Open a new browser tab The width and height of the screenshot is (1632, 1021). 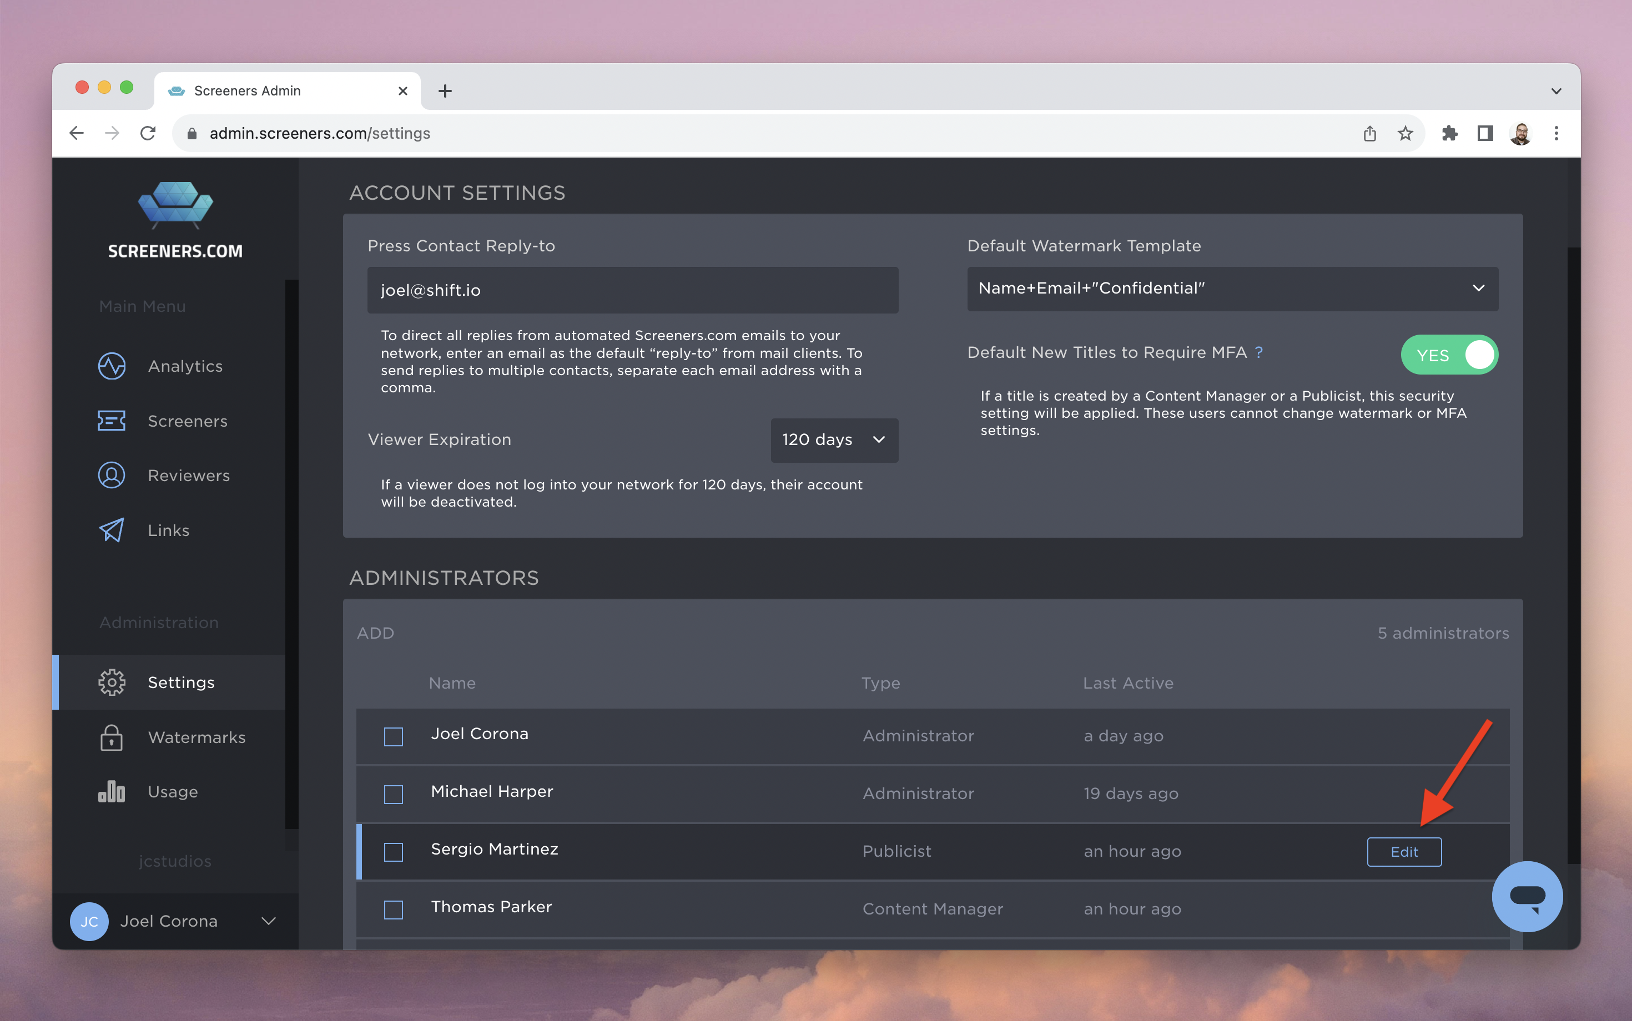[x=445, y=90]
